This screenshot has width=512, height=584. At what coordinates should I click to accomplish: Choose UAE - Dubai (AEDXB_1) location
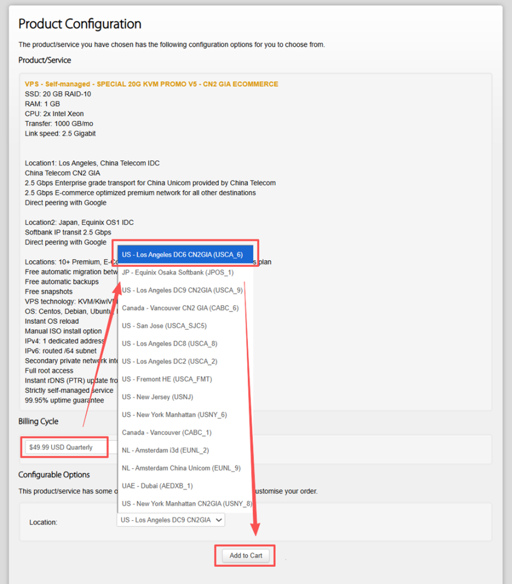pyautogui.click(x=157, y=486)
